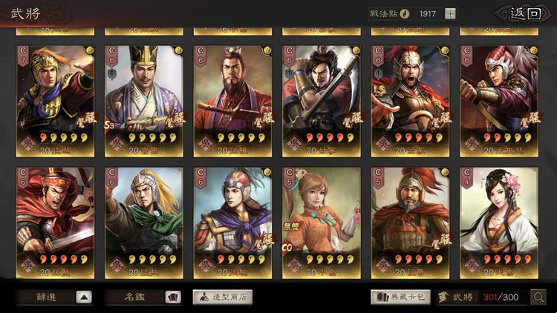Image resolution: width=557 pixels, height=313 pixels.
Task: Select the 魯肅 S3 general card
Action: (144, 101)
